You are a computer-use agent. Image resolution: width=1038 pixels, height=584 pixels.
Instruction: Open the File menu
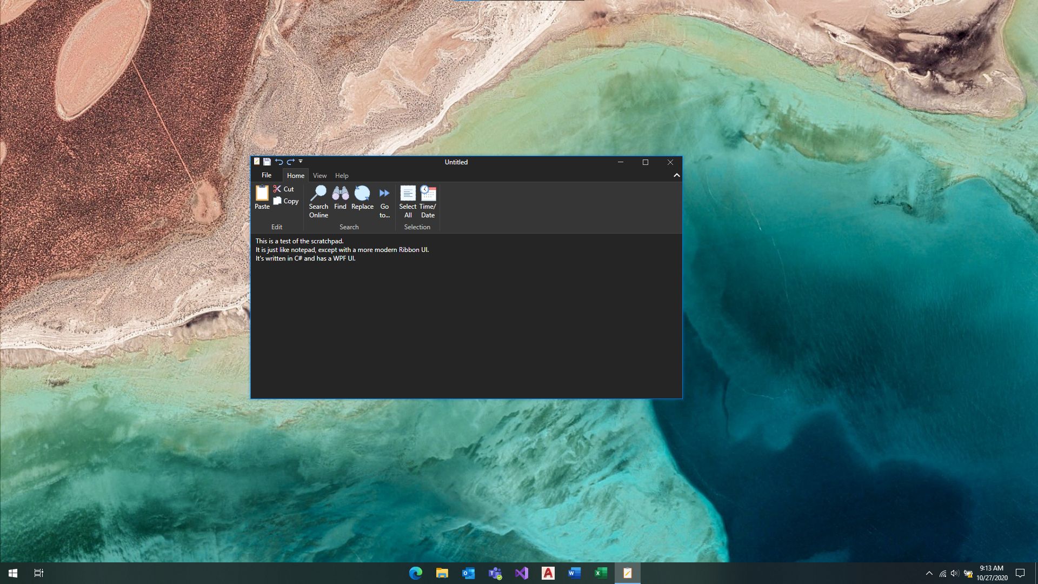(266, 175)
